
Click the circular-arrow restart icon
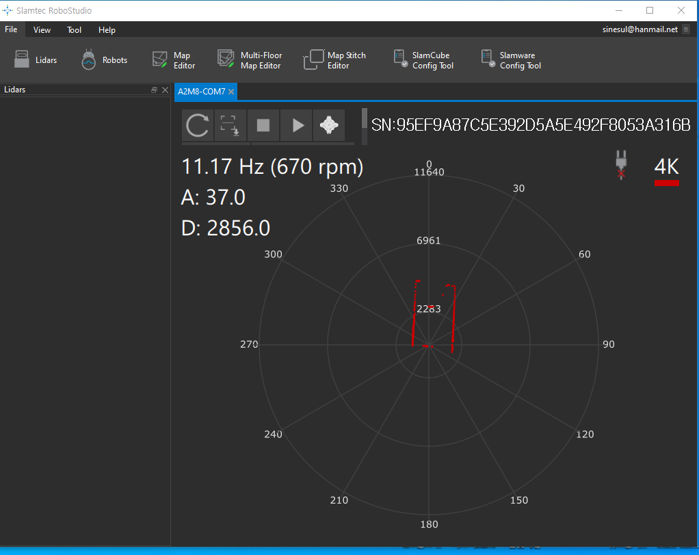tap(198, 125)
